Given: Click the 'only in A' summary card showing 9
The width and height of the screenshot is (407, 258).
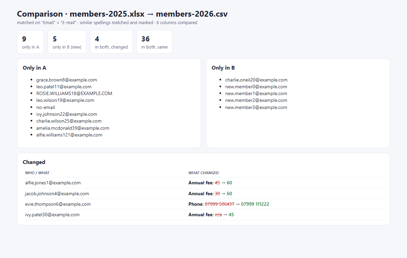Looking at the screenshot, I should pos(31,42).
